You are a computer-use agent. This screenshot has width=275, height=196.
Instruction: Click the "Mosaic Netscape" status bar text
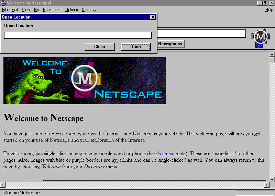coord(22,193)
